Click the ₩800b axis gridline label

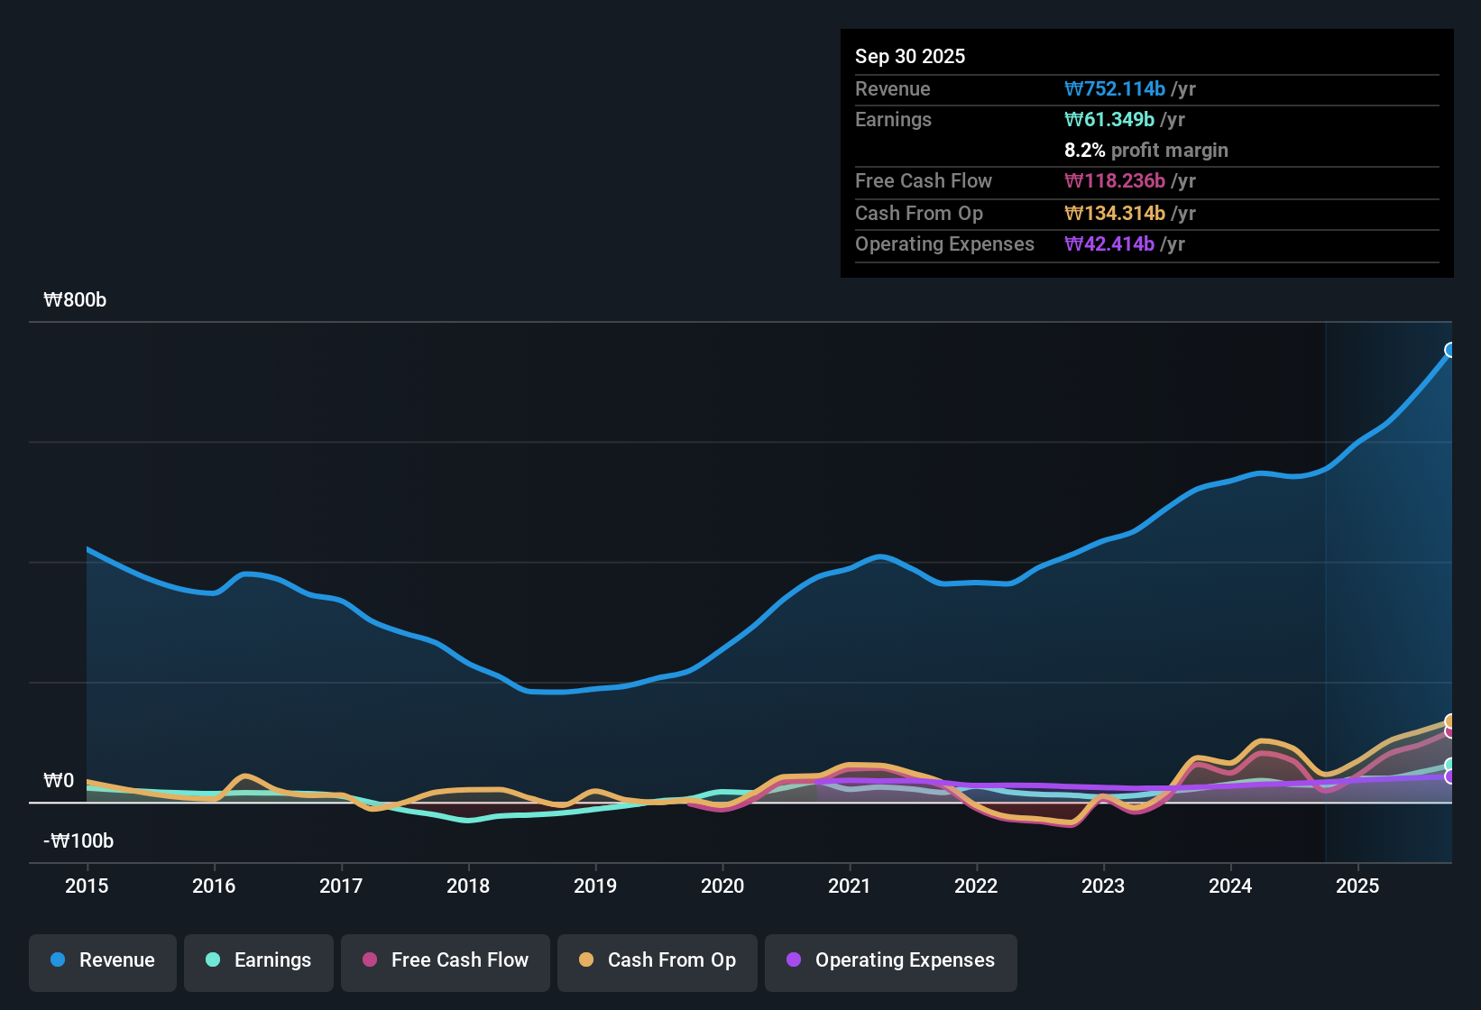coord(76,299)
